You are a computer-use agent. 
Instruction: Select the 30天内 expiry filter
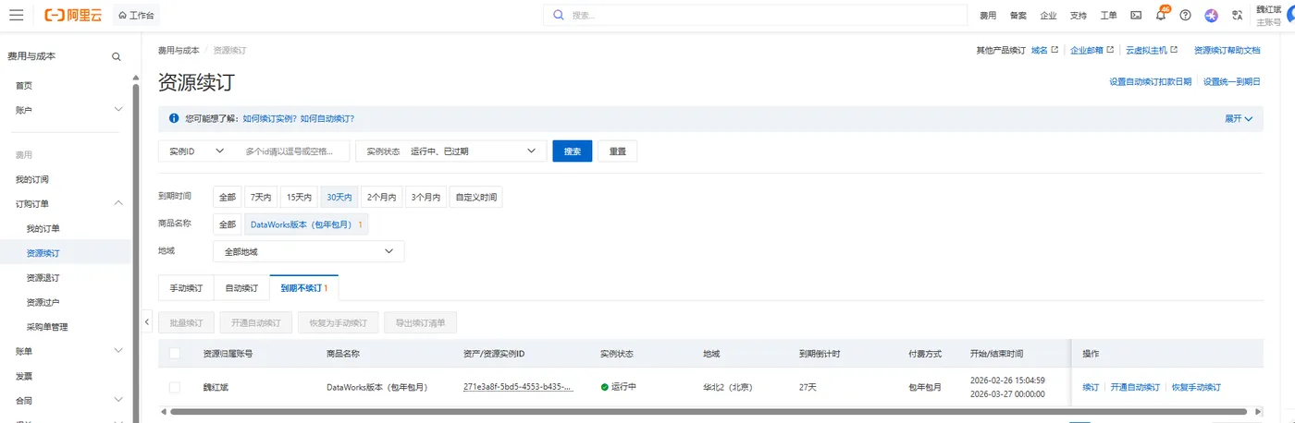(x=339, y=197)
